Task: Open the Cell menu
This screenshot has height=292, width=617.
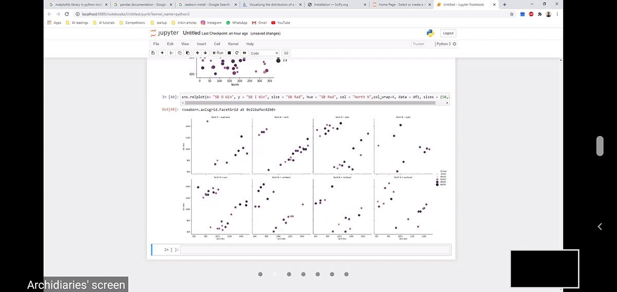Action: tap(217, 44)
